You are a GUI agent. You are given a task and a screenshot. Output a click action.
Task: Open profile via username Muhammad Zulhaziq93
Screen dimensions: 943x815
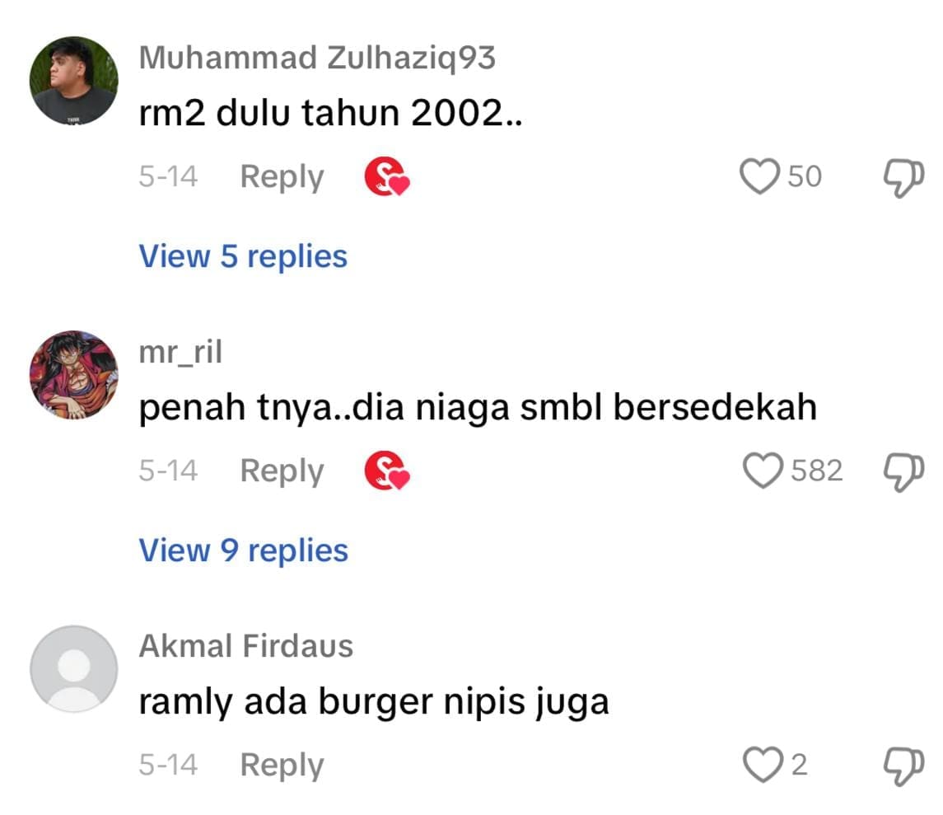(x=317, y=59)
